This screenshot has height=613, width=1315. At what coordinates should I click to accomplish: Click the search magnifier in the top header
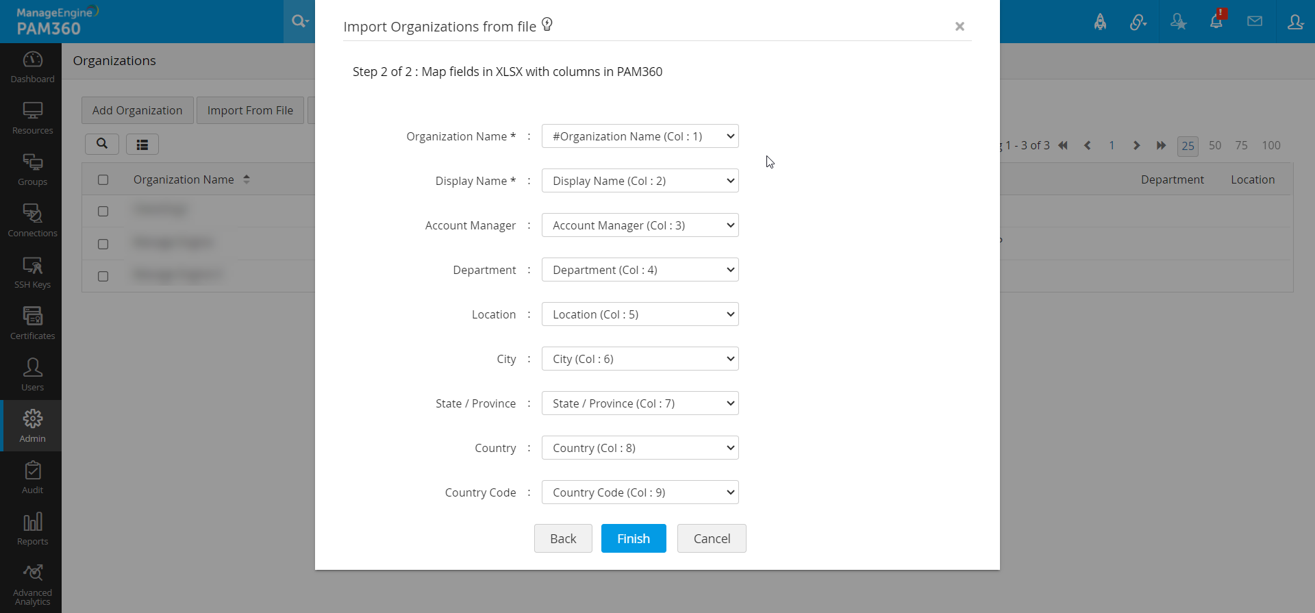(x=299, y=21)
